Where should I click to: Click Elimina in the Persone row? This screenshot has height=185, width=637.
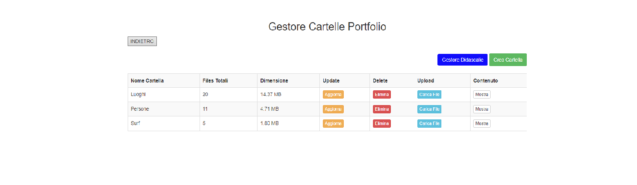coord(382,109)
